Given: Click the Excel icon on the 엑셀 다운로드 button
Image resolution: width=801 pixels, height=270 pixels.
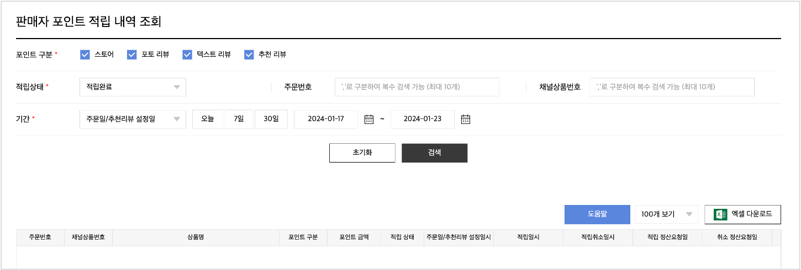Looking at the screenshot, I should [x=720, y=214].
